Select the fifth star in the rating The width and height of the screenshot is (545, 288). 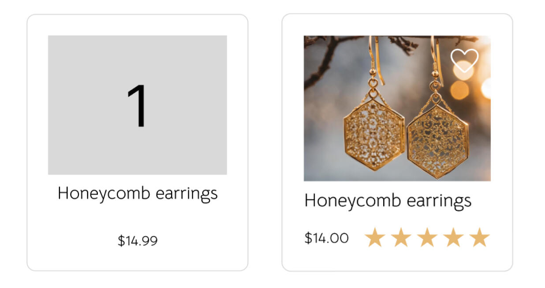pos(479,237)
